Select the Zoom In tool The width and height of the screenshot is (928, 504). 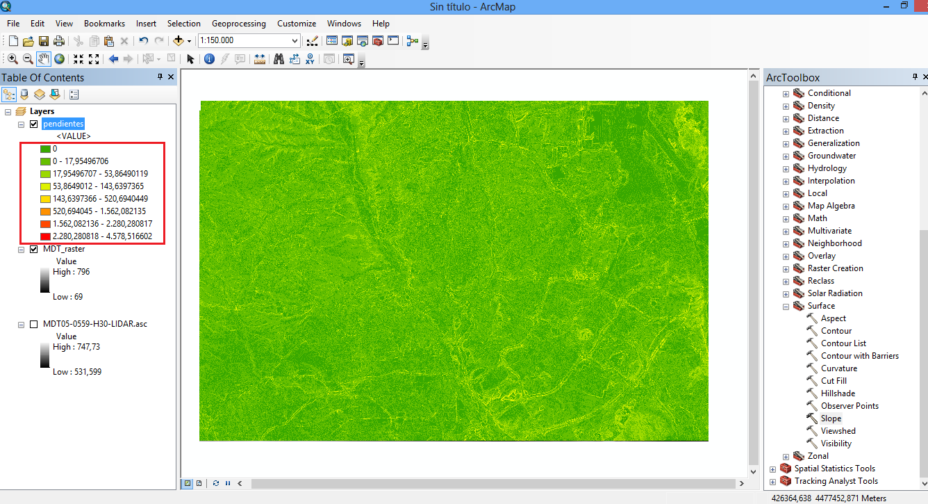tap(13, 59)
